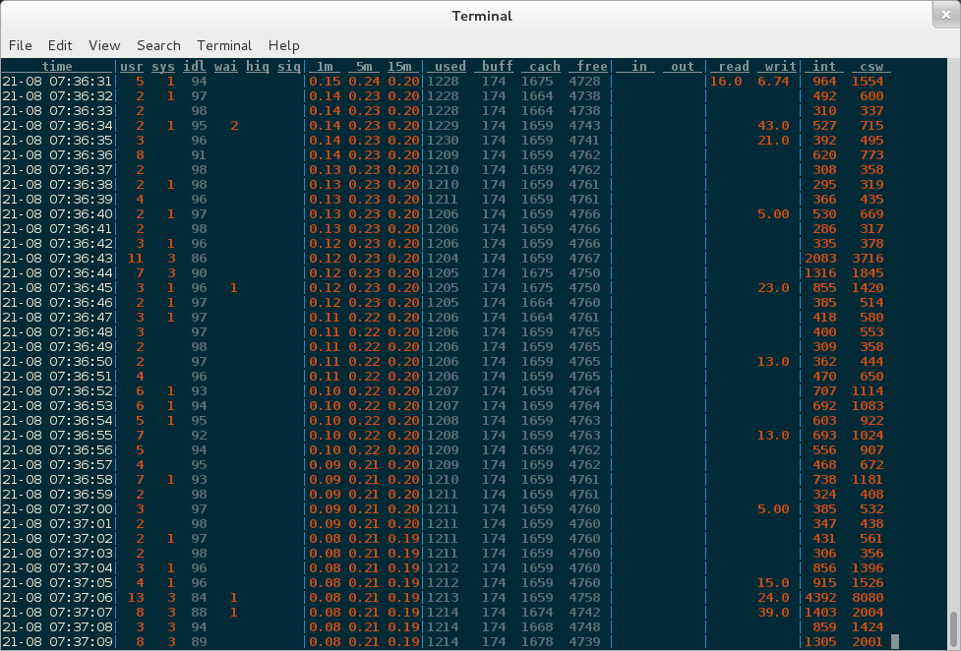961x651 pixels.
Task: Open the Search menu
Action: 158,45
